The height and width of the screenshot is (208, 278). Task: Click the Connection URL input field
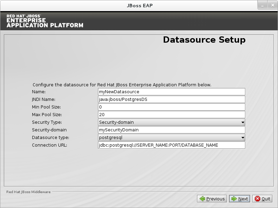pyautogui.click(x=172, y=145)
